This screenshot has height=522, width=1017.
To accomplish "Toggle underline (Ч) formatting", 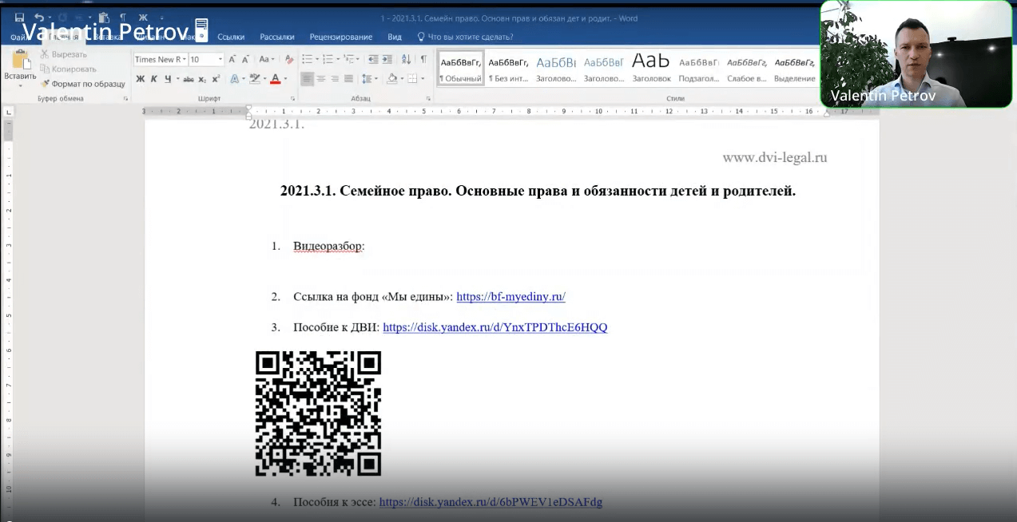I will coord(168,78).
